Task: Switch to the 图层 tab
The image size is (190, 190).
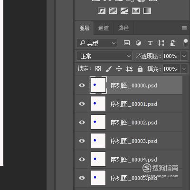Action: click(85, 28)
